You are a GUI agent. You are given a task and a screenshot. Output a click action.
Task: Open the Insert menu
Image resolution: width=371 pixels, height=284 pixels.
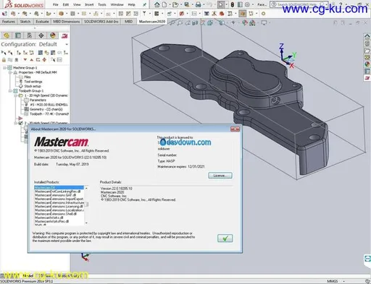[89, 4]
